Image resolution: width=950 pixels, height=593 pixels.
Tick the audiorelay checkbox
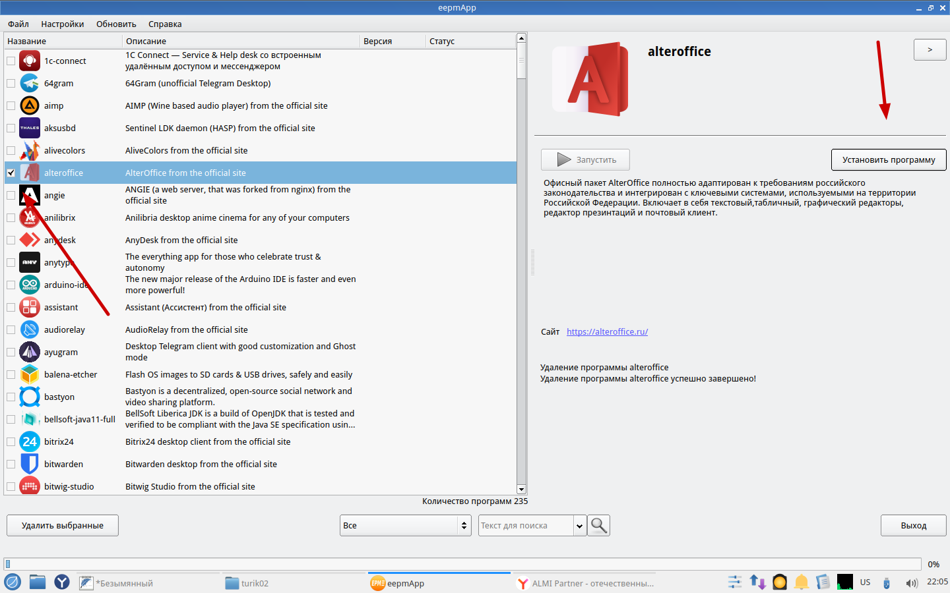coord(11,329)
